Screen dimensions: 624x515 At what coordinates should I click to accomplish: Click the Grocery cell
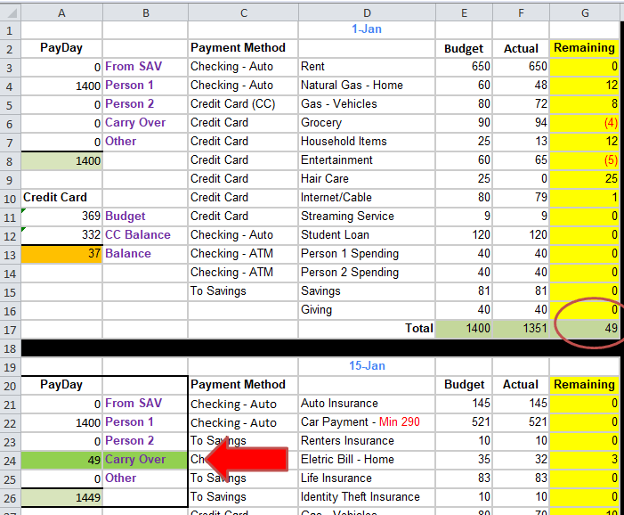(x=367, y=123)
